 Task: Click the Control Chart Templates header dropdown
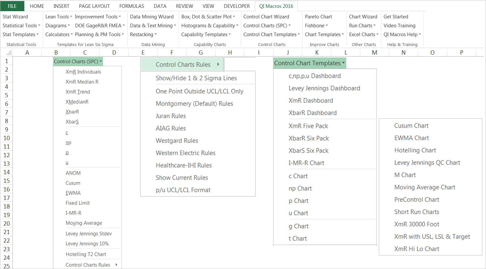[x=310, y=63]
